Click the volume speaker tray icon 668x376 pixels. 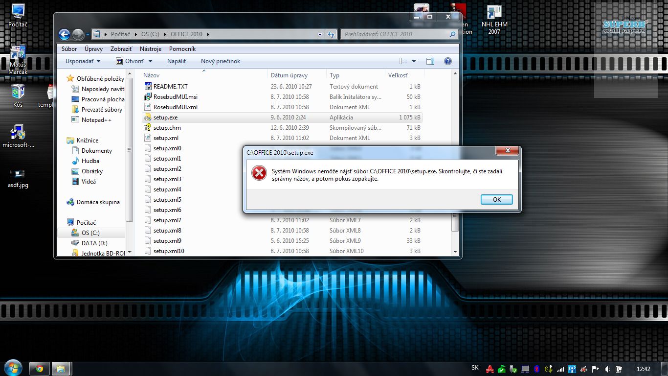(607, 369)
